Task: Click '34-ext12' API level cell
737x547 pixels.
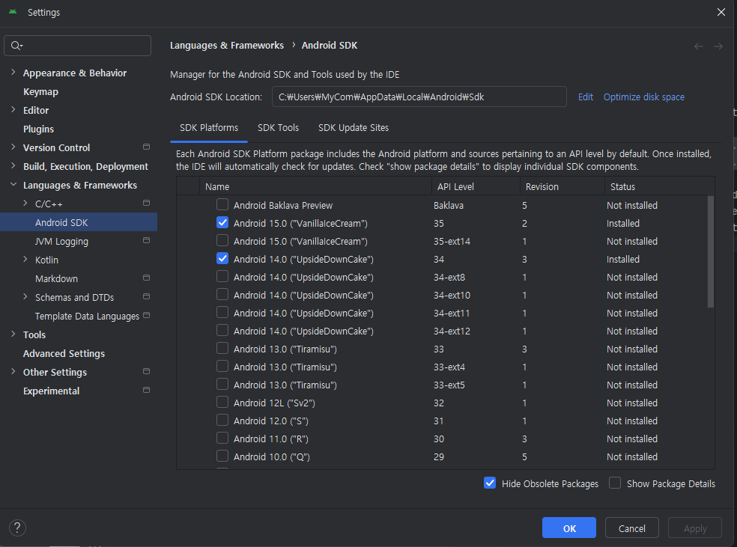Action: tap(452, 331)
